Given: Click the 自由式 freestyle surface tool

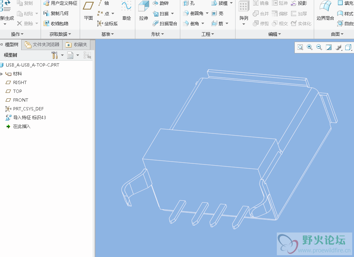Looking at the screenshot, I should click(x=346, y=23).
